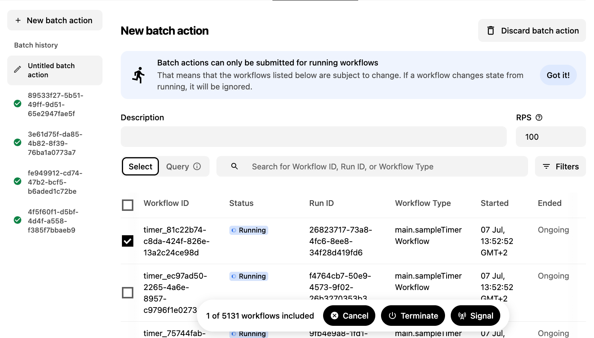Image resolution: width=594 pixels, height=338 pixels.
Task: Open batch history item 3e61d75f-da85
Action: point(55,143)
